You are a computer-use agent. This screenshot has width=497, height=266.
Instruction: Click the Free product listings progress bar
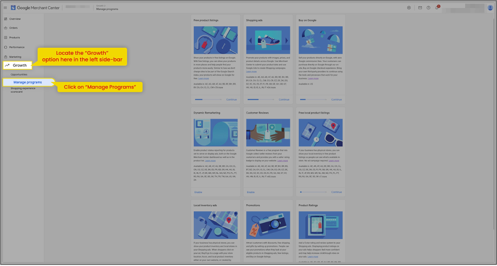tap(208, 100)
